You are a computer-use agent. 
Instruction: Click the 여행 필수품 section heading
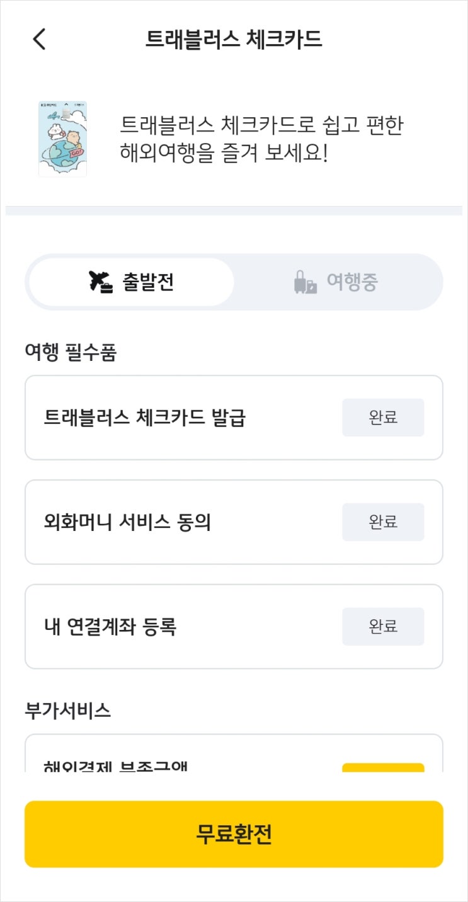point(71,353)
